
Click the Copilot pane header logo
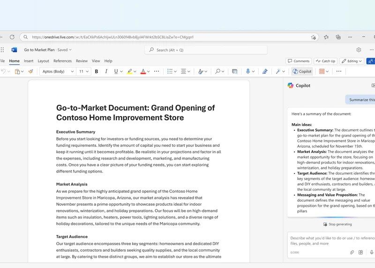[291, 86]
